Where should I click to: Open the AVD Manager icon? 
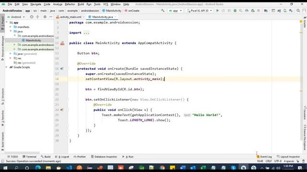coord(285,11)
